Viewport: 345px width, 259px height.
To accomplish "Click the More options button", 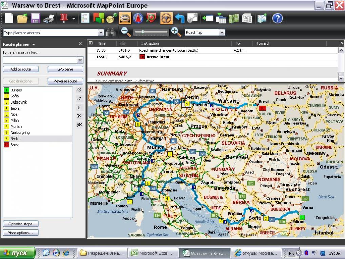I will pyautogui.click(x=20, y=233).
